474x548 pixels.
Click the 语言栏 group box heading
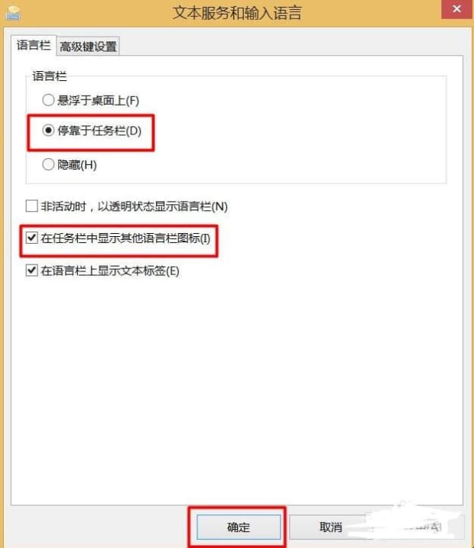click(49, 76)
